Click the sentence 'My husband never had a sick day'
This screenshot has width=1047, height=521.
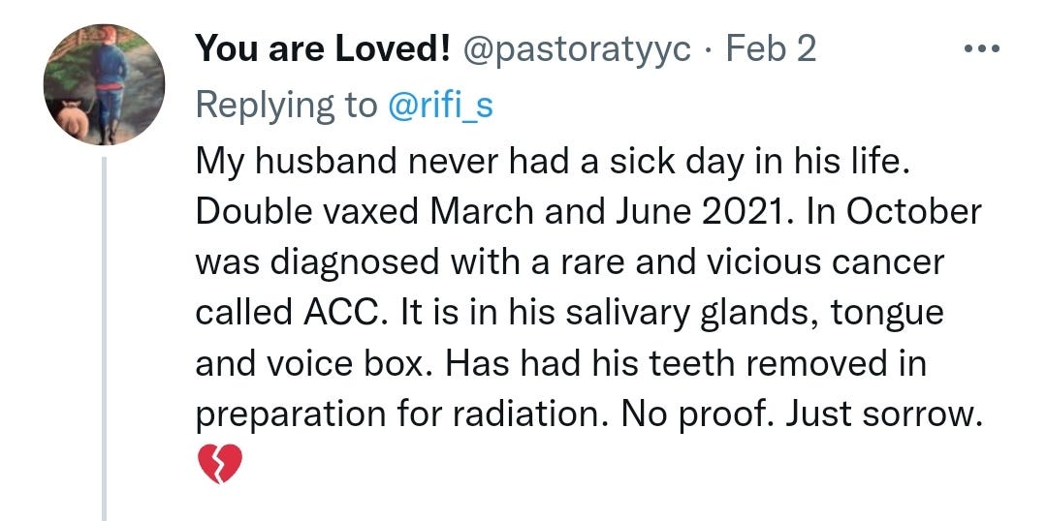pyautogui.click(x=469, y=164)
